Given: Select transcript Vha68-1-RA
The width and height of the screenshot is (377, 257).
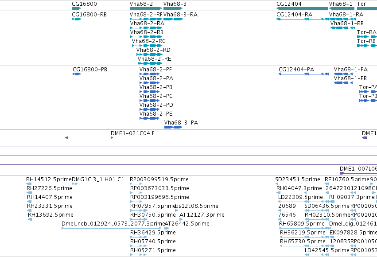Looking at the screenshot, I should (x=346, y=15).
